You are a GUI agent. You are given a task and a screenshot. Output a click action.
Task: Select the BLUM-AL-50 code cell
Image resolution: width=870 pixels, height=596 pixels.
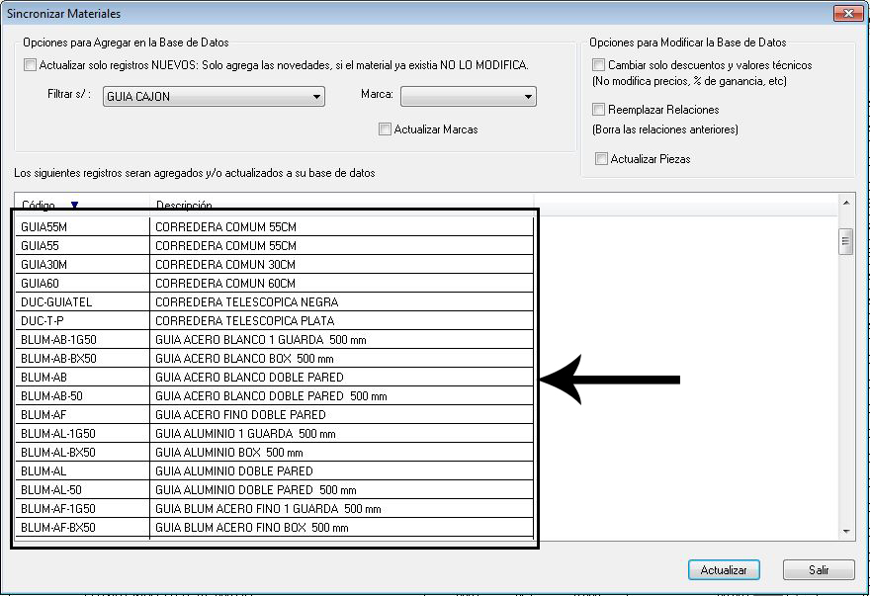[x=82, y=490]
